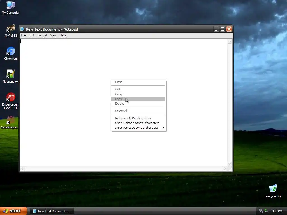The height and width of the screenshot is (215, 287).
Task: Click the horizontal scrollbar right arrow
Action: (x=225, y=169)
